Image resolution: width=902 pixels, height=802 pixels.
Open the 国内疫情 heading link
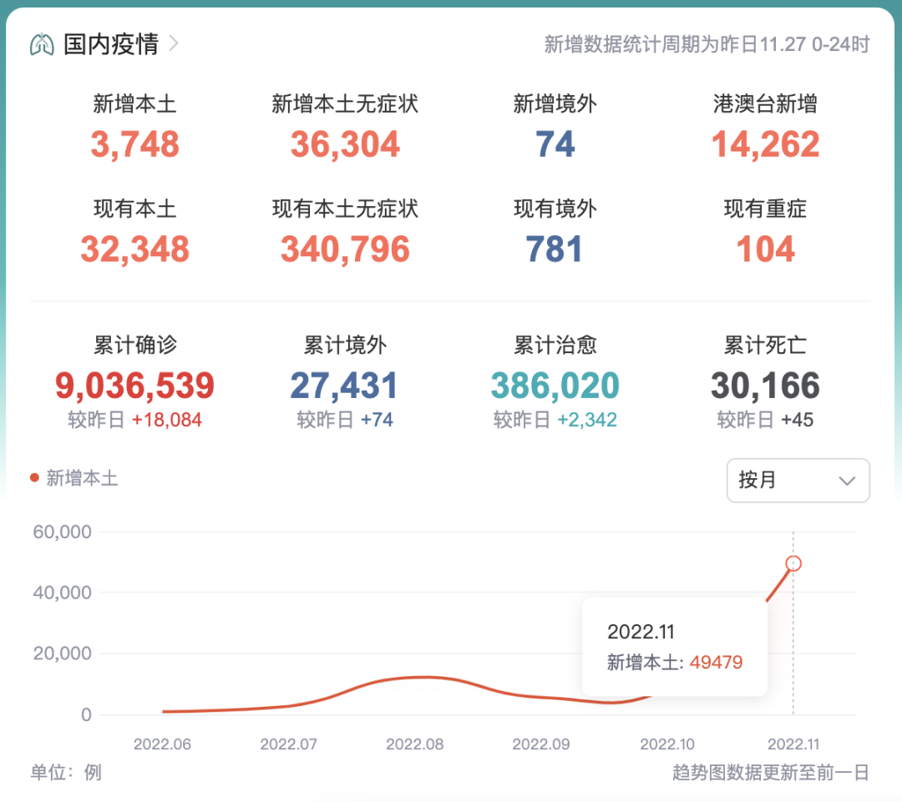point(110,44)
